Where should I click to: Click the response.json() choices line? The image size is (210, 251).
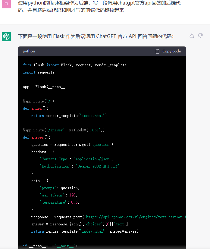point(80,224)
